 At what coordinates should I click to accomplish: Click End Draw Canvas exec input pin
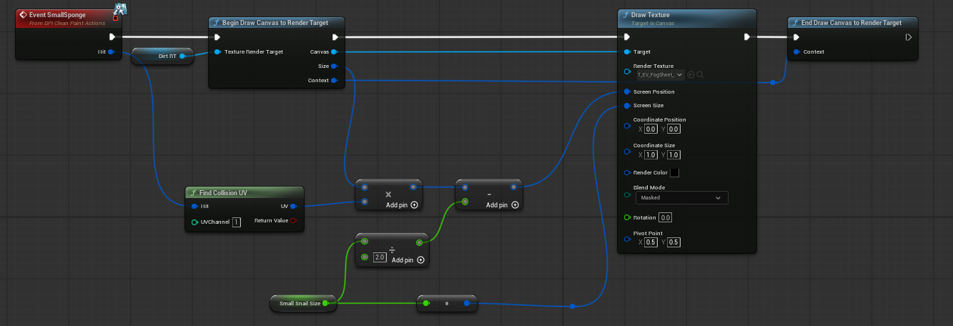point(796,37)
